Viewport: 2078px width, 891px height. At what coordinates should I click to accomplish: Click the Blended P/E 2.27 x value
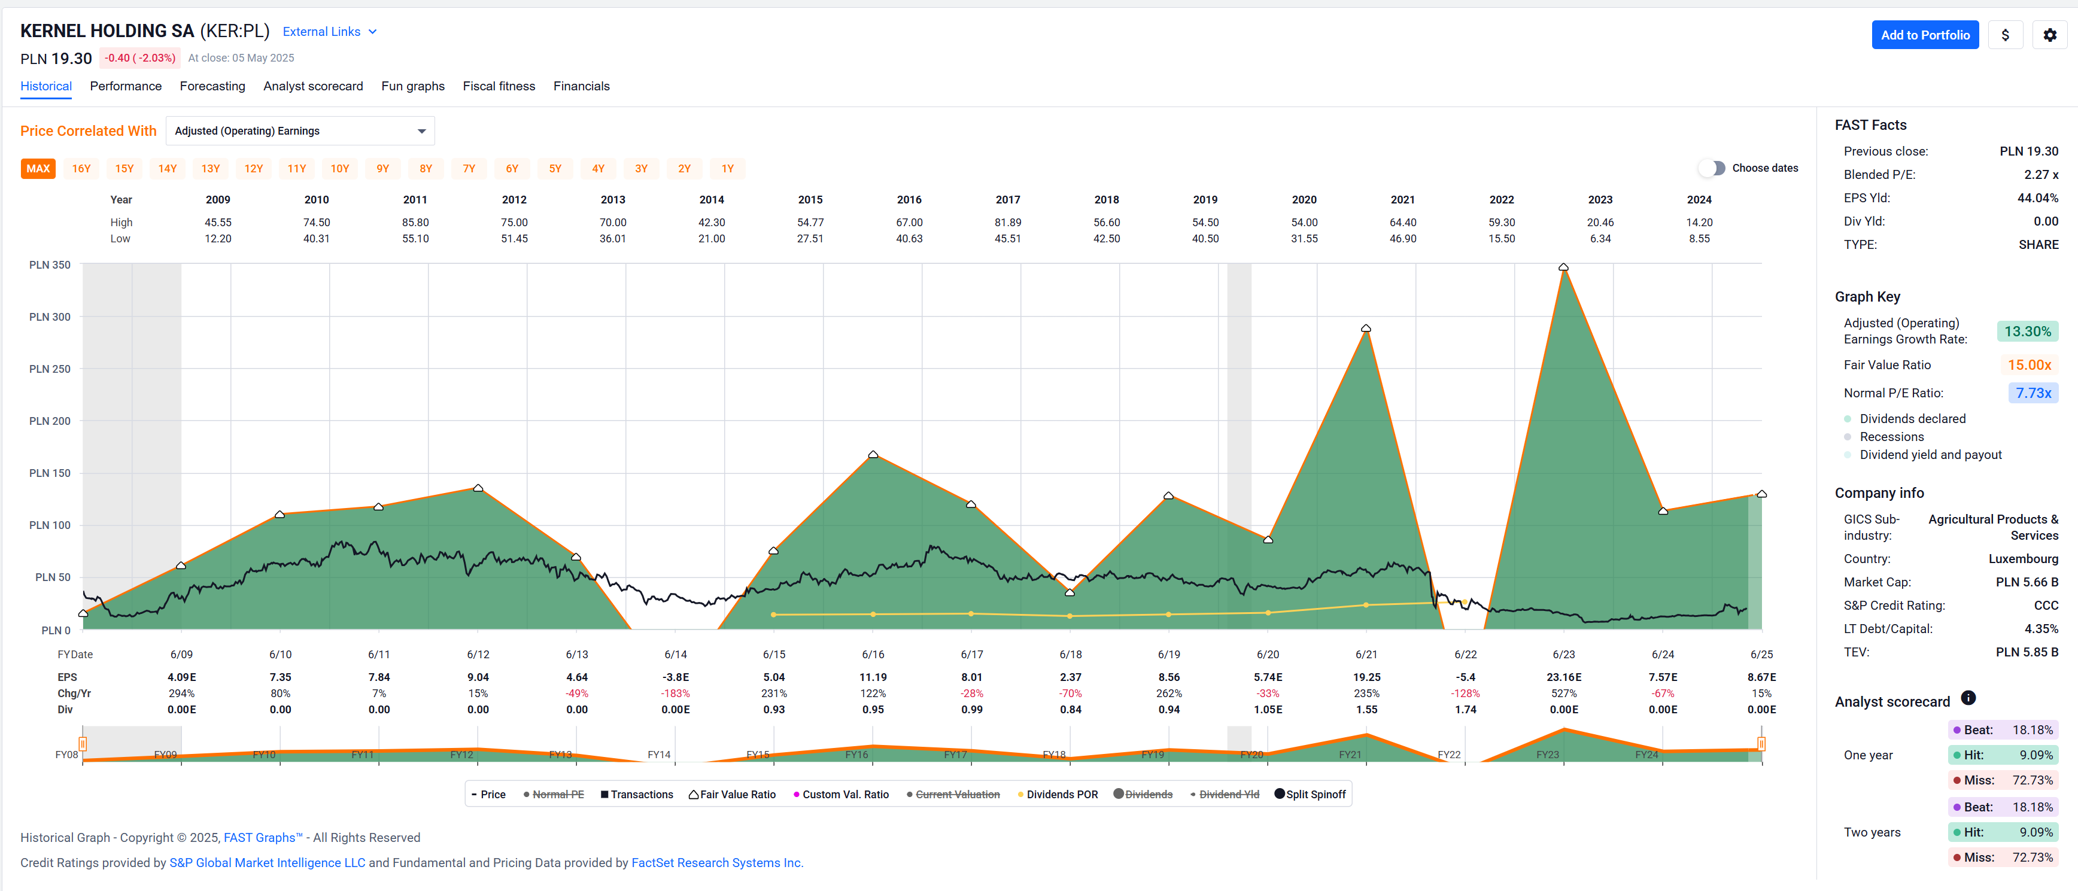(2041, 174)
